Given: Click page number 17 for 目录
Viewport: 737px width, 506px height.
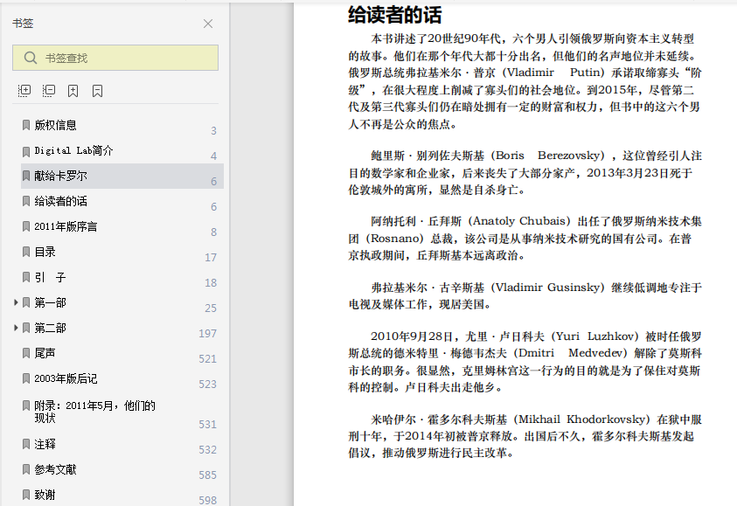Looking at the screenshot, I should tap(211, 258).
